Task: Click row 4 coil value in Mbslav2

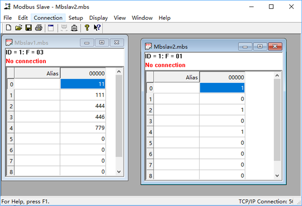Action: pyautogui.click(x=223, y=132)
